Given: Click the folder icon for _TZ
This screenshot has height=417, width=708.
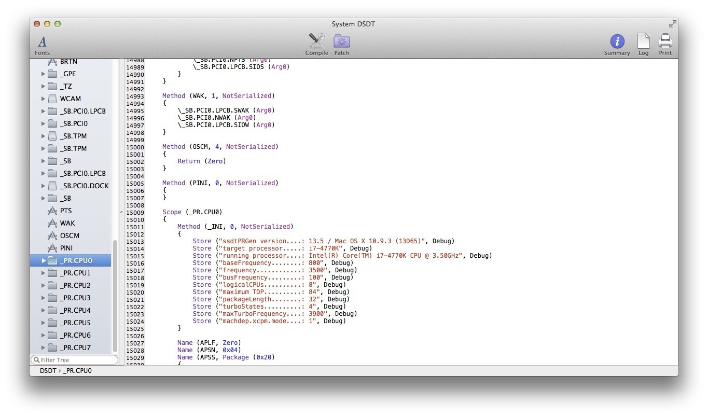Looking at the screenshot, I should [x=52, y=87].
